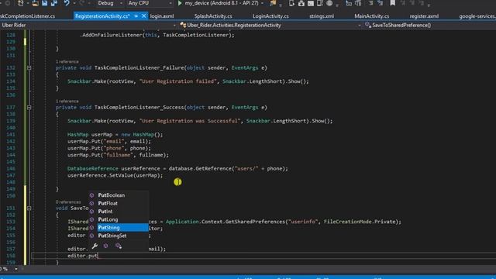This screenshot has height=279, width=496.
Task: Click "User Registration was Successful" string
Action: pos(190,121)
